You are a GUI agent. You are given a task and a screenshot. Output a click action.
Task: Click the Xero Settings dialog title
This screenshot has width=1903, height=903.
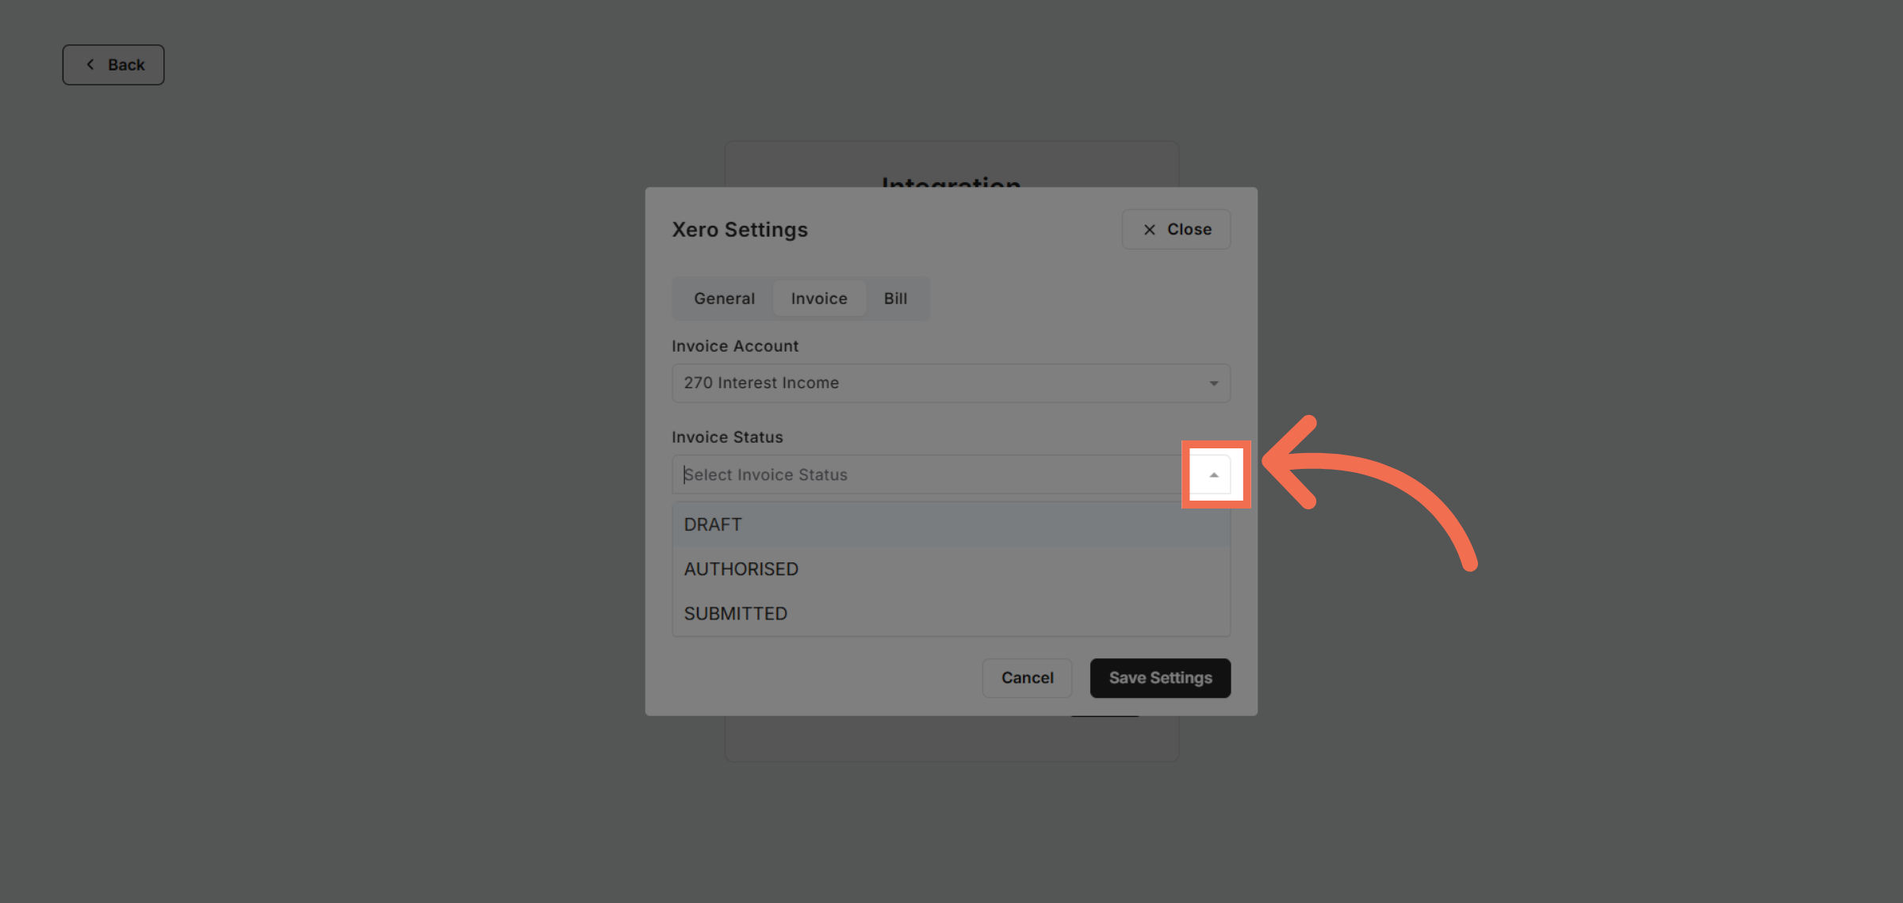click(739, 229)
